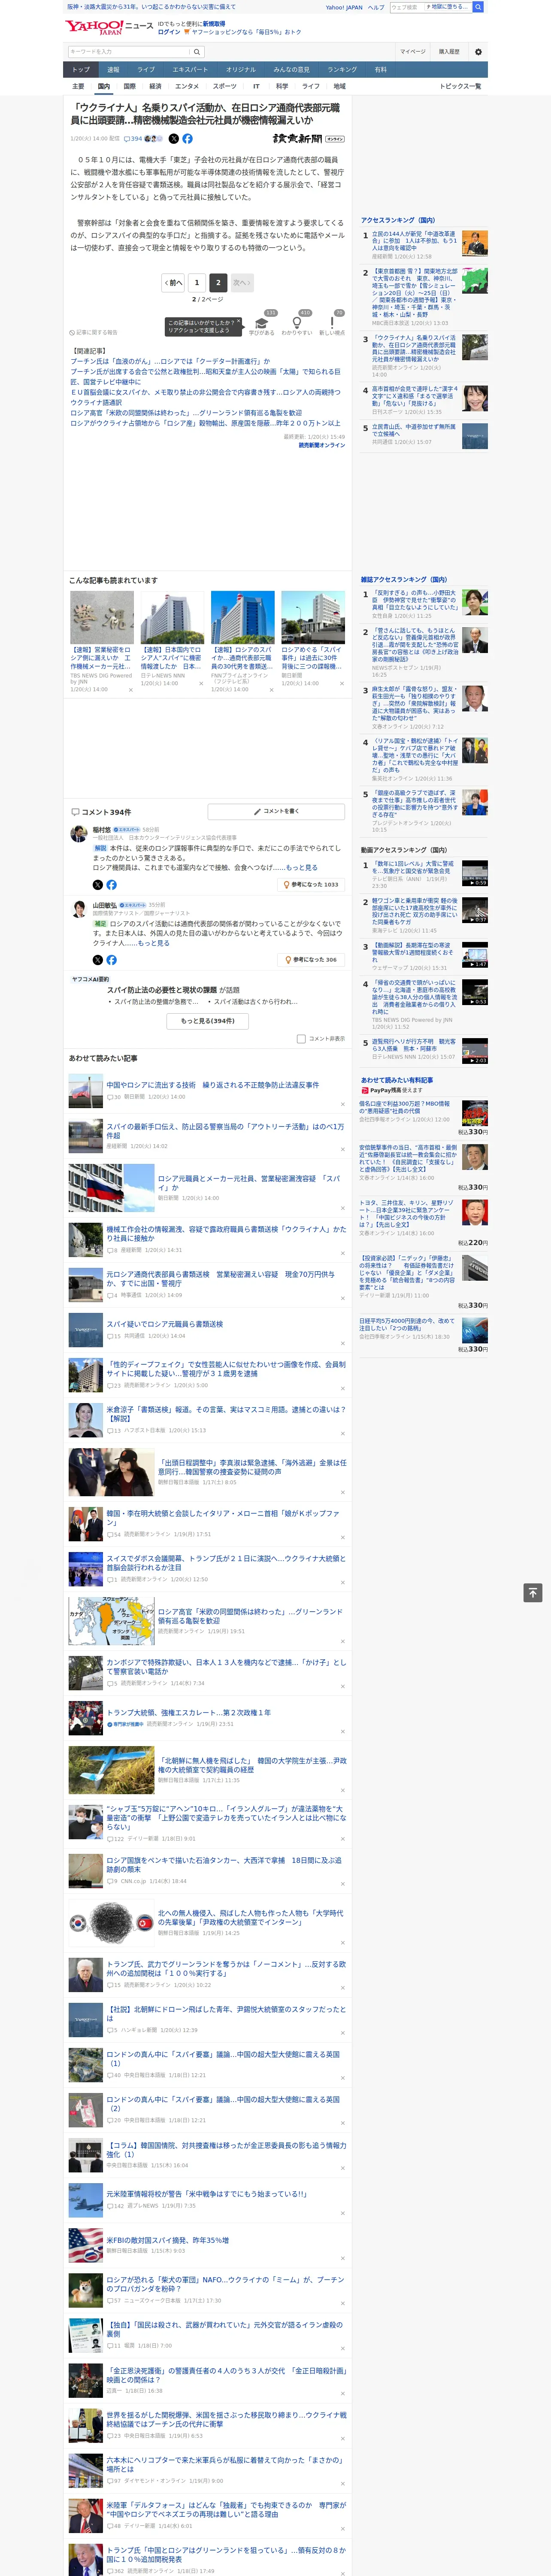Click top-right web search blue button
Image resolution: width=551 pixels, height=2576 pixels.
pyautogui.click(x=478, y=7)
